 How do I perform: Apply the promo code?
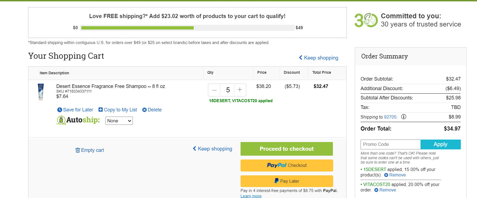click(441, 144)
